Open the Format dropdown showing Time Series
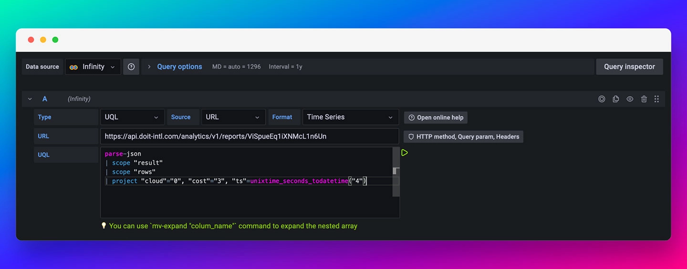The height and width of the screenshot is (269, 687). point(350,117)
